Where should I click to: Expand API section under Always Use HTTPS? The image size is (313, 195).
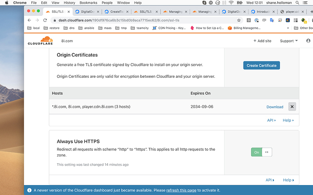270,180
